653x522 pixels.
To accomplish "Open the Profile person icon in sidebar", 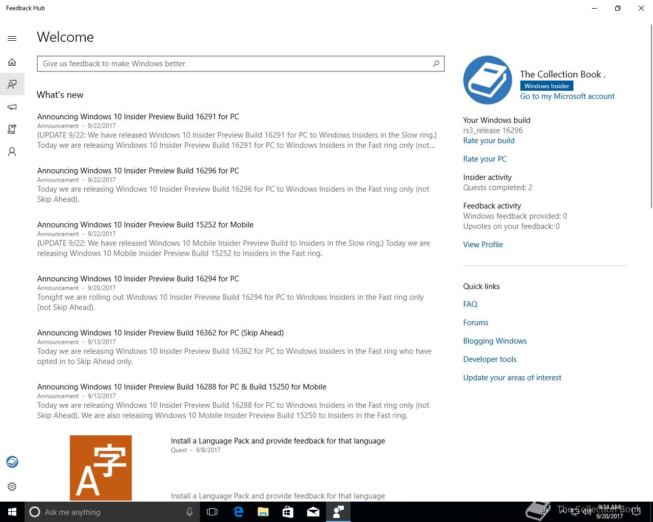I will coord(12,152).
